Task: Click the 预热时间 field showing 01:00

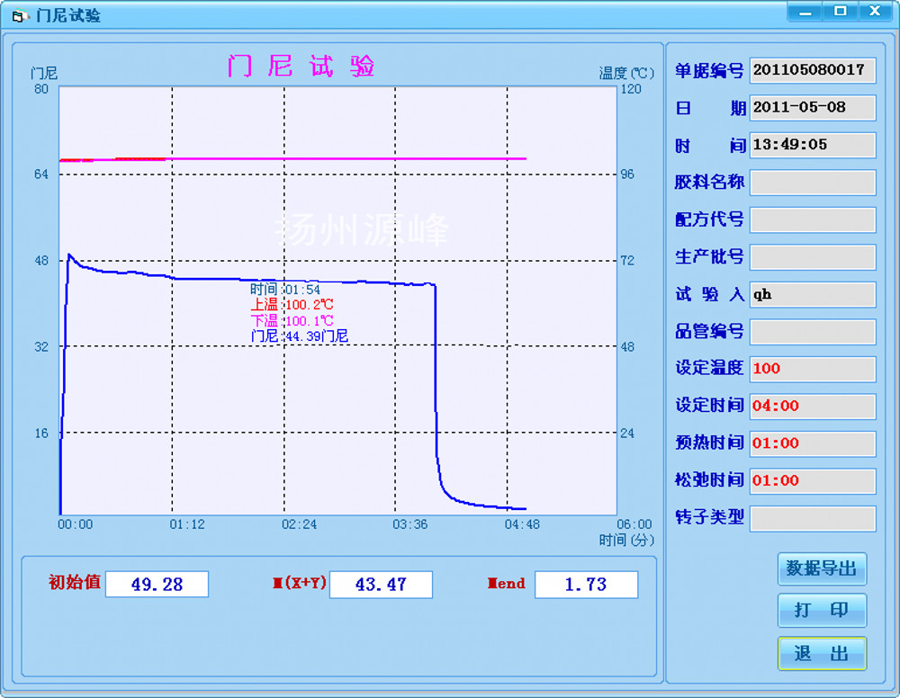Action: coord(813,443)
